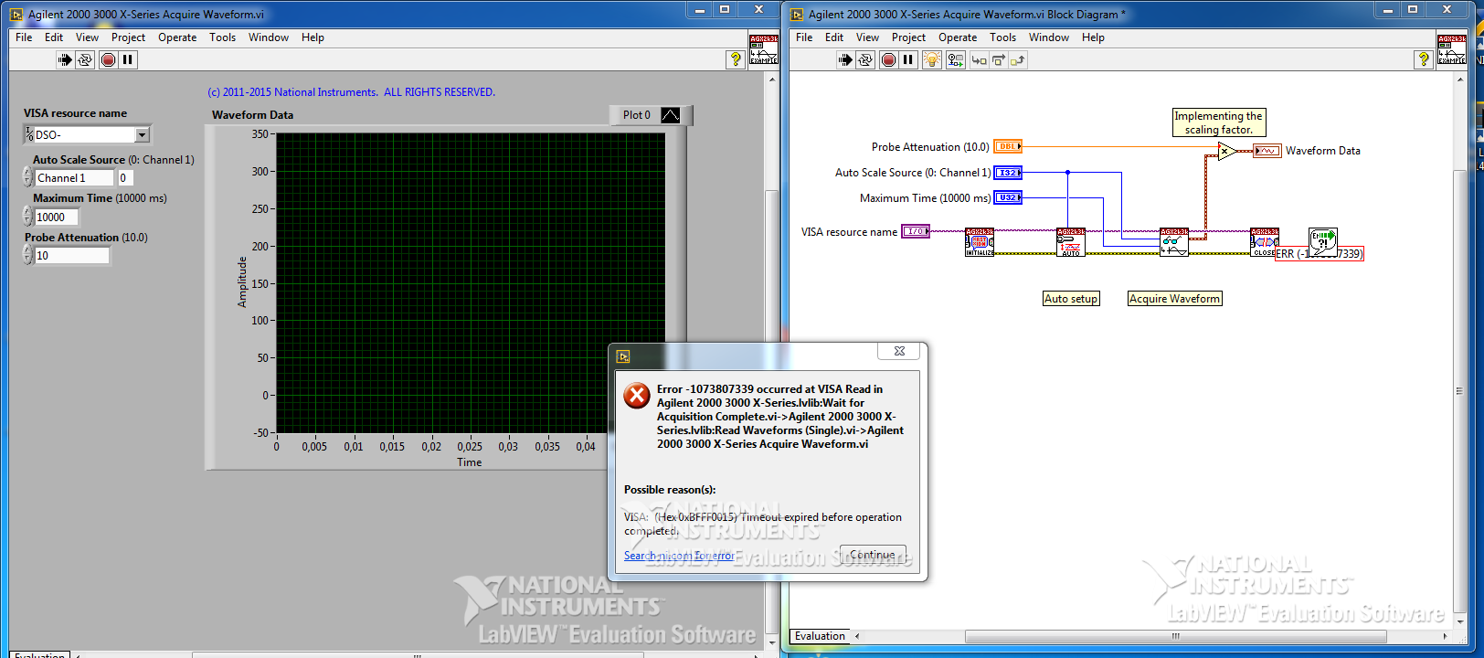Click Continue in error dialog

(873, 555)
